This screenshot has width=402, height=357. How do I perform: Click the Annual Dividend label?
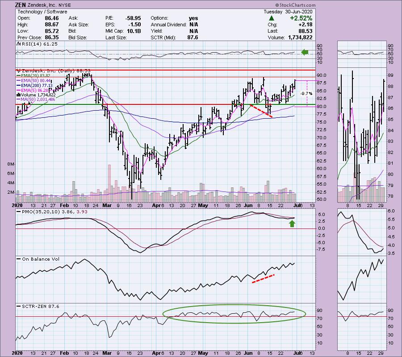(168, 25)
